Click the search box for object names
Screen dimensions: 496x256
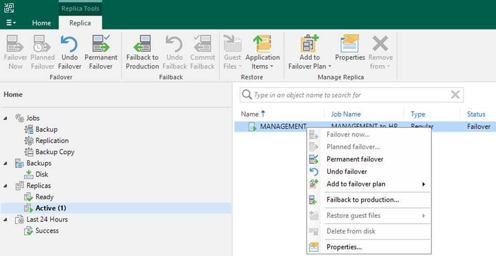coord(351,94)
